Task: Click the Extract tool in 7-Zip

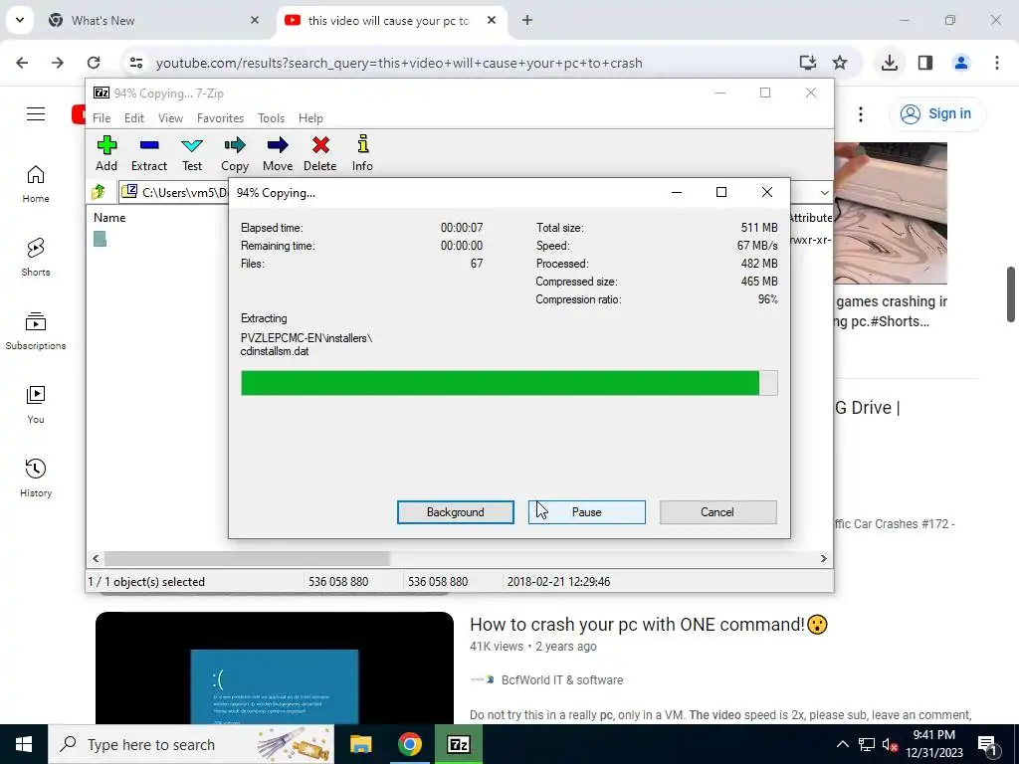Action: (149, 153)
